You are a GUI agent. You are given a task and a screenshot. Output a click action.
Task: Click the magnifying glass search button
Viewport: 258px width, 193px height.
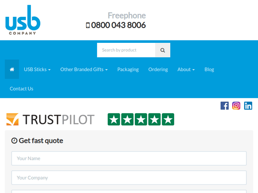pos(163,50)
